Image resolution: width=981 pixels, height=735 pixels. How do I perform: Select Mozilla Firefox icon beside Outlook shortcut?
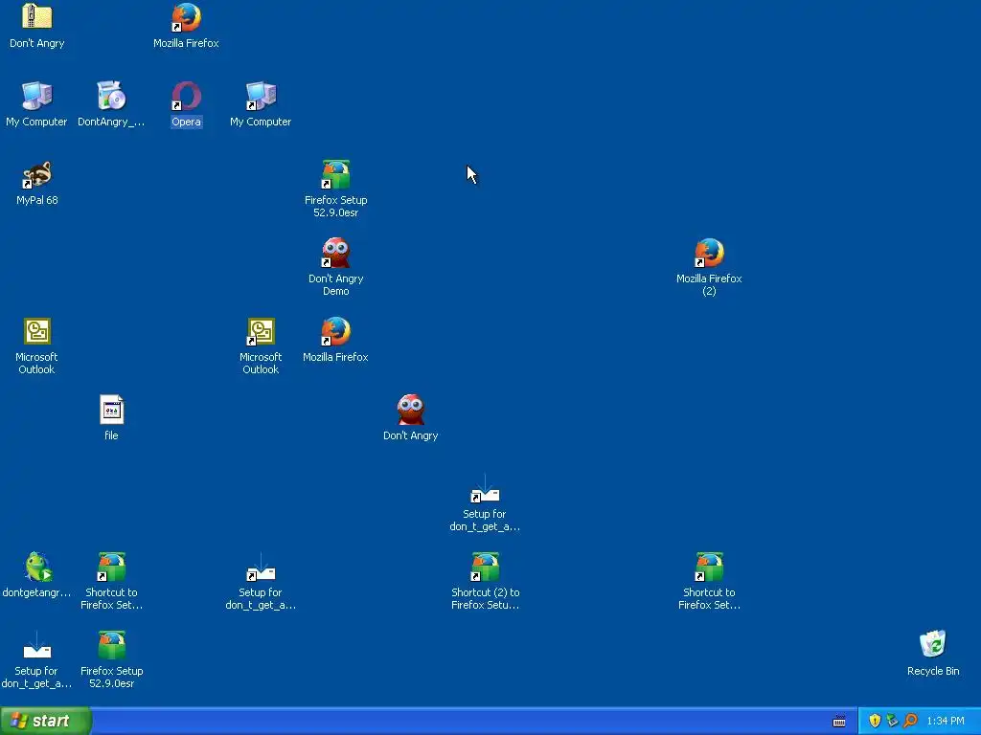tap(336, 331)
